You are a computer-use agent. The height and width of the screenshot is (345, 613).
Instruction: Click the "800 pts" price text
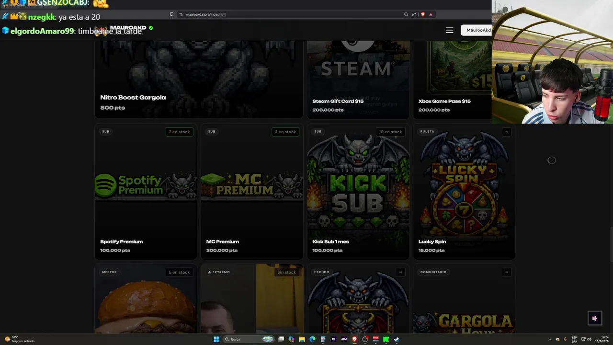[x=113, y=108]
